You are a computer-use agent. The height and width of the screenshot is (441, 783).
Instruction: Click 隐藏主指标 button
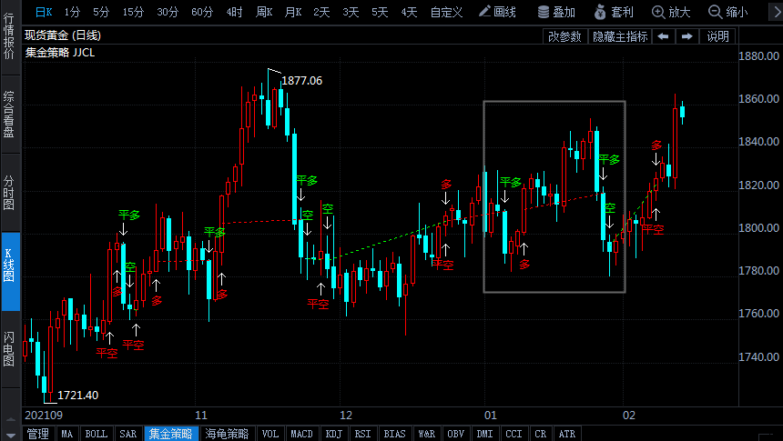tap(620, 36)
